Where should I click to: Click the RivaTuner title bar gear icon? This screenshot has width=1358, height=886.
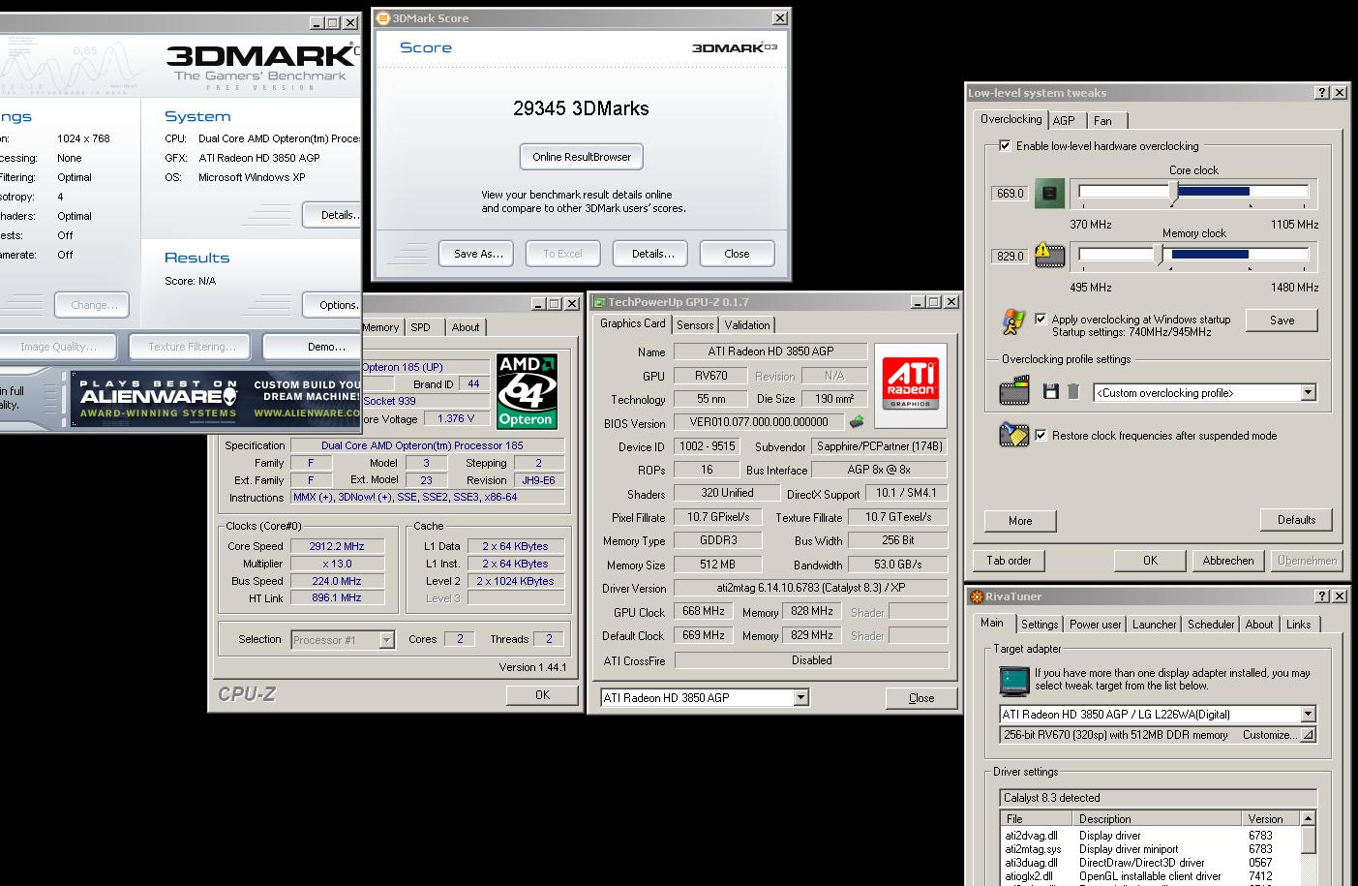[x=978, y=596]
